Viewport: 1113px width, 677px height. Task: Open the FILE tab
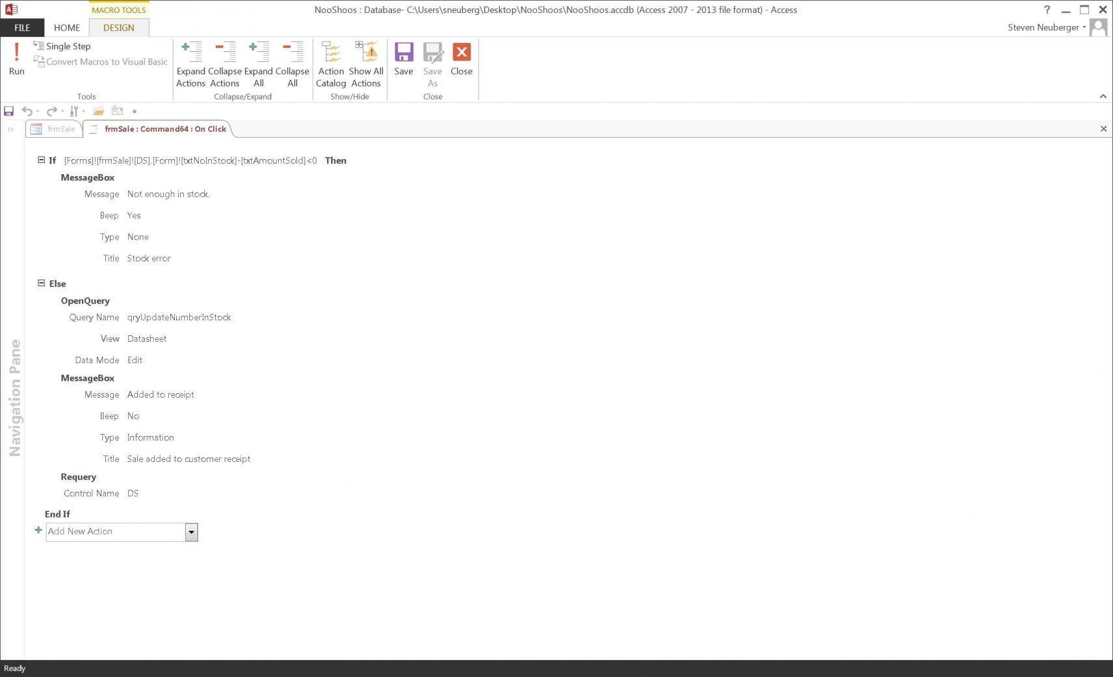click(x=22, y=28)
